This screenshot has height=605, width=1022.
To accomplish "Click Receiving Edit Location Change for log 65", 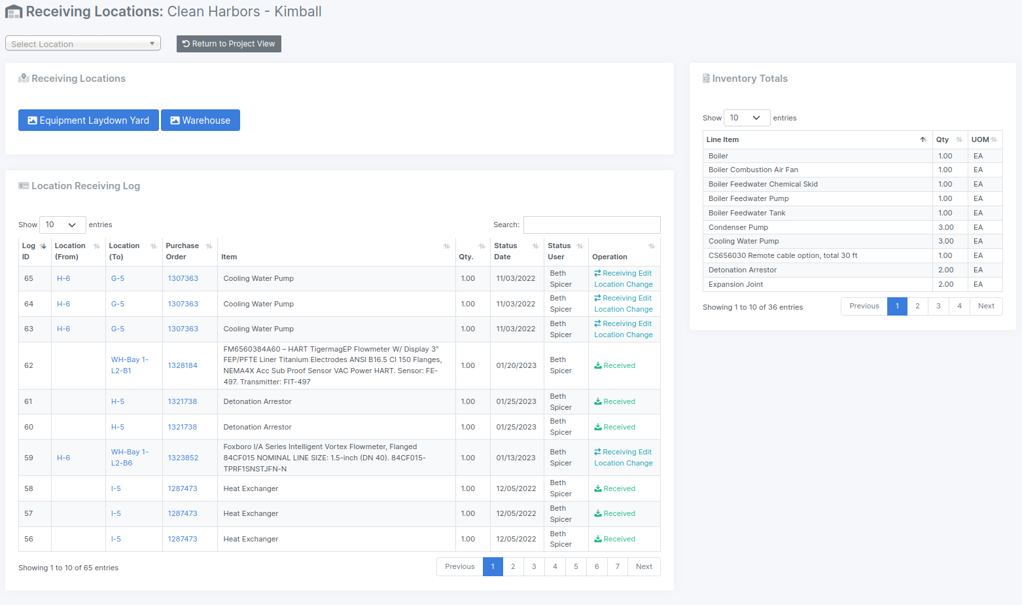I will pyautogui.click(x=623, y=279).
